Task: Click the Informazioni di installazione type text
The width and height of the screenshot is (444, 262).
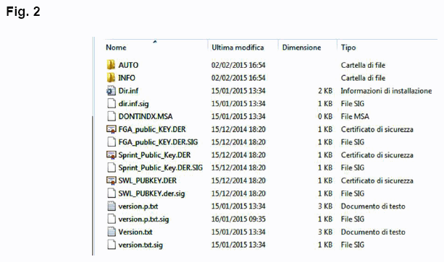Action: click(x=386, y=91)
